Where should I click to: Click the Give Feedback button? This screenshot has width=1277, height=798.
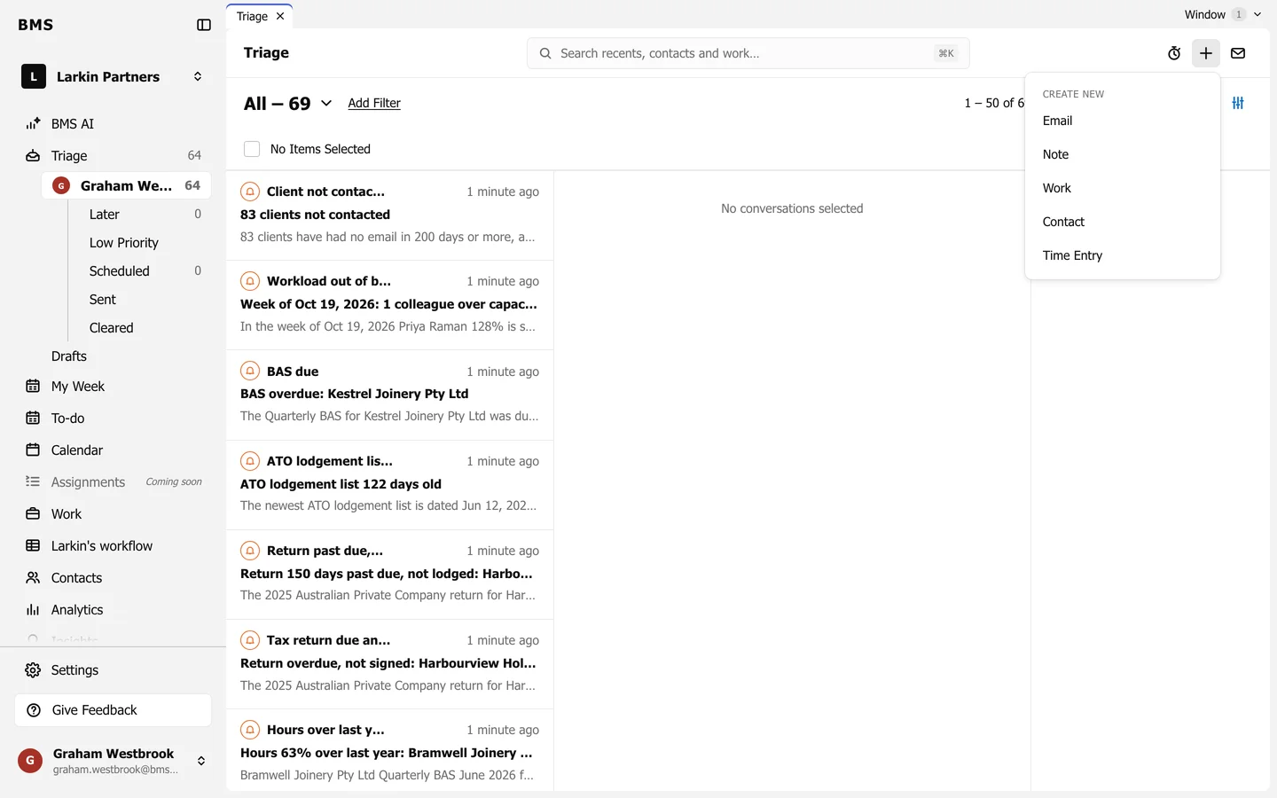coord(114,710)
